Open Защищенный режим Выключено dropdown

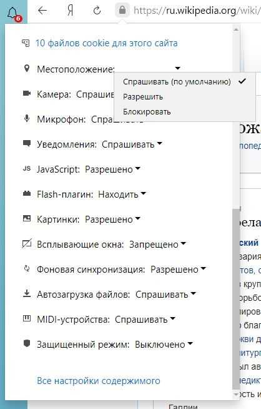(x=164, y=345)
